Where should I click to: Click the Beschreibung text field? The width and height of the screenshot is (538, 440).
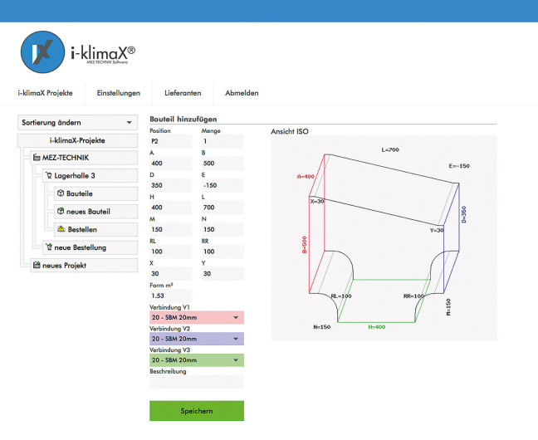(x=197, y=382)
